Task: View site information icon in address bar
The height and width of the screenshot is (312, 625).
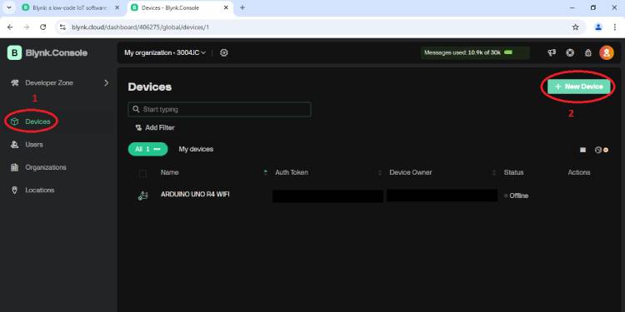Action: (x=62, y=27)
